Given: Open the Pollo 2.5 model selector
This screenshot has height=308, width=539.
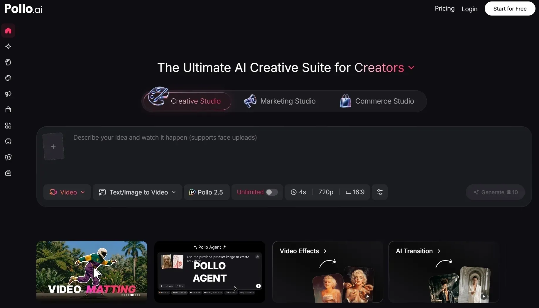Looking at the screenshot, I should pos(207,192).
